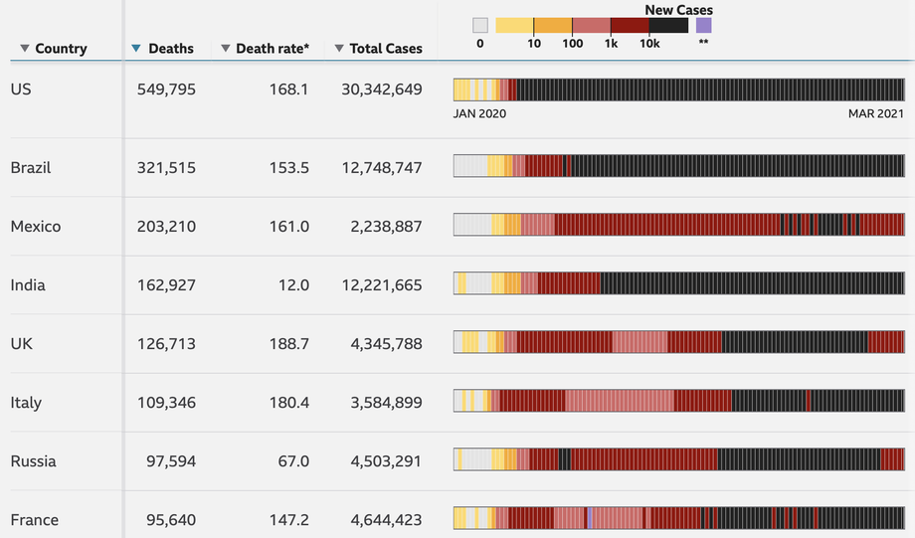Viewport: 915px width, 538px height.
Task: Click the UK new cases timeline bar
Action: coord(679,342)
